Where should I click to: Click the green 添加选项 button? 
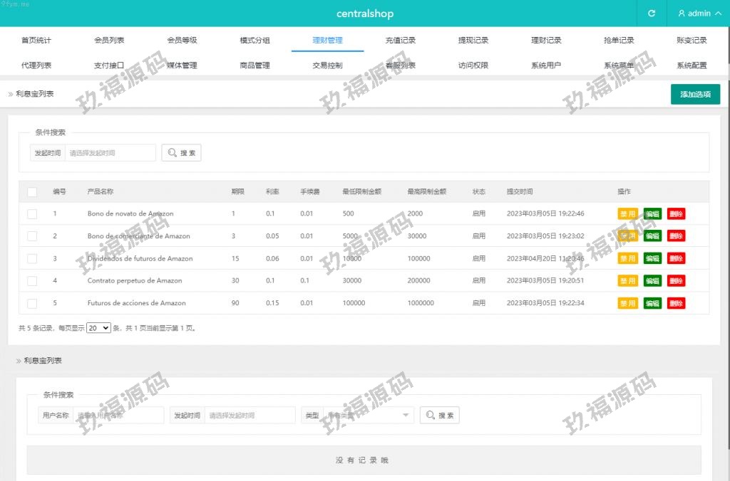click(695, 94)
